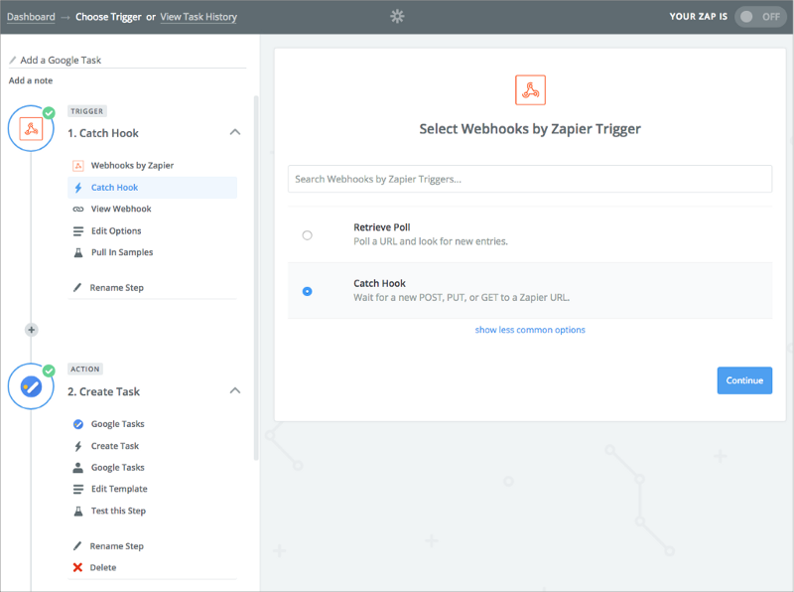
Task: Click the small Webhooks by Zapier icon in sidebar
Action: click(x=78, y=165)
